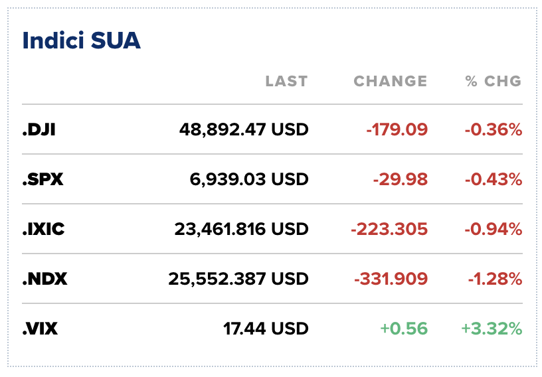542x377 pixels.
Task: Open the .SPX index link
Action: 43,179
